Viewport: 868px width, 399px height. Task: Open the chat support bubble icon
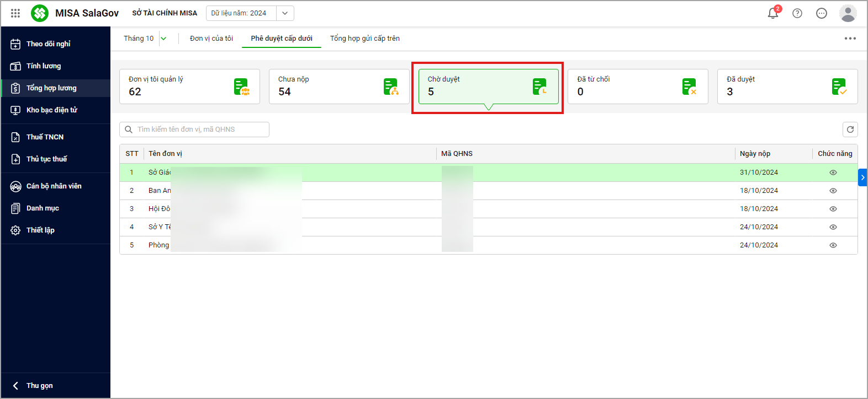click(822, 13)
